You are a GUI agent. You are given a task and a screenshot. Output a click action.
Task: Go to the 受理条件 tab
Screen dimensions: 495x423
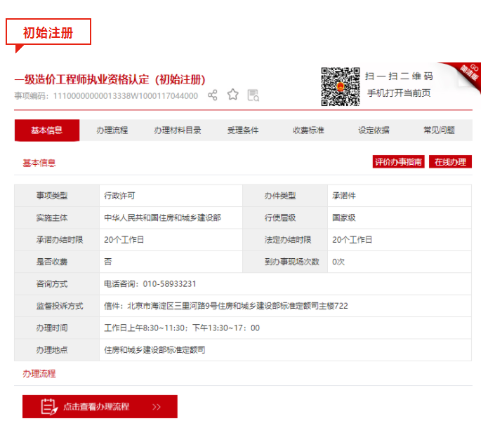tap(243, 130)
